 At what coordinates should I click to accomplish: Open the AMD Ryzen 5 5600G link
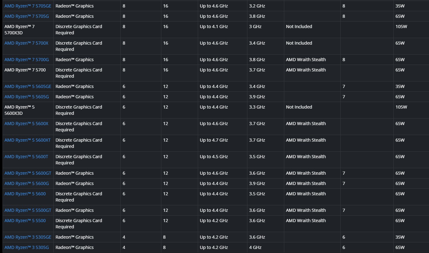tap(27, 183)
